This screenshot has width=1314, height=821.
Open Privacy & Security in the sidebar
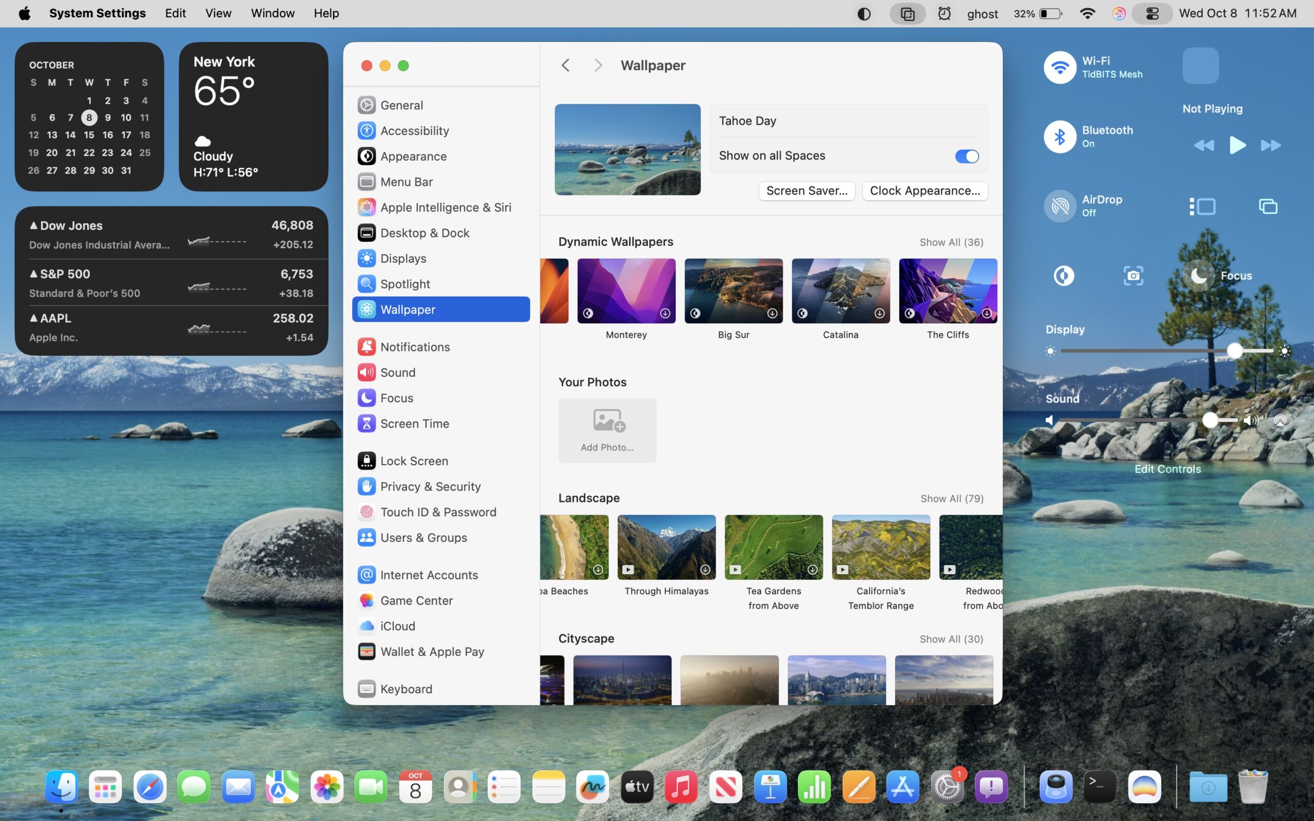[x=430, y=486]
